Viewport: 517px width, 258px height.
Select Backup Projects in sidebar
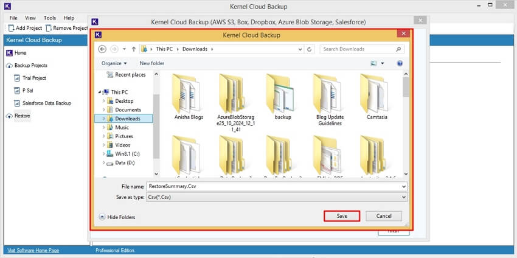point(27,65)
